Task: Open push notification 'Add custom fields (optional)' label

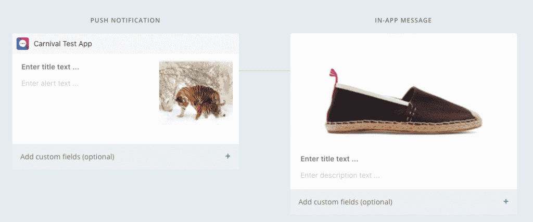Action: 67,156
